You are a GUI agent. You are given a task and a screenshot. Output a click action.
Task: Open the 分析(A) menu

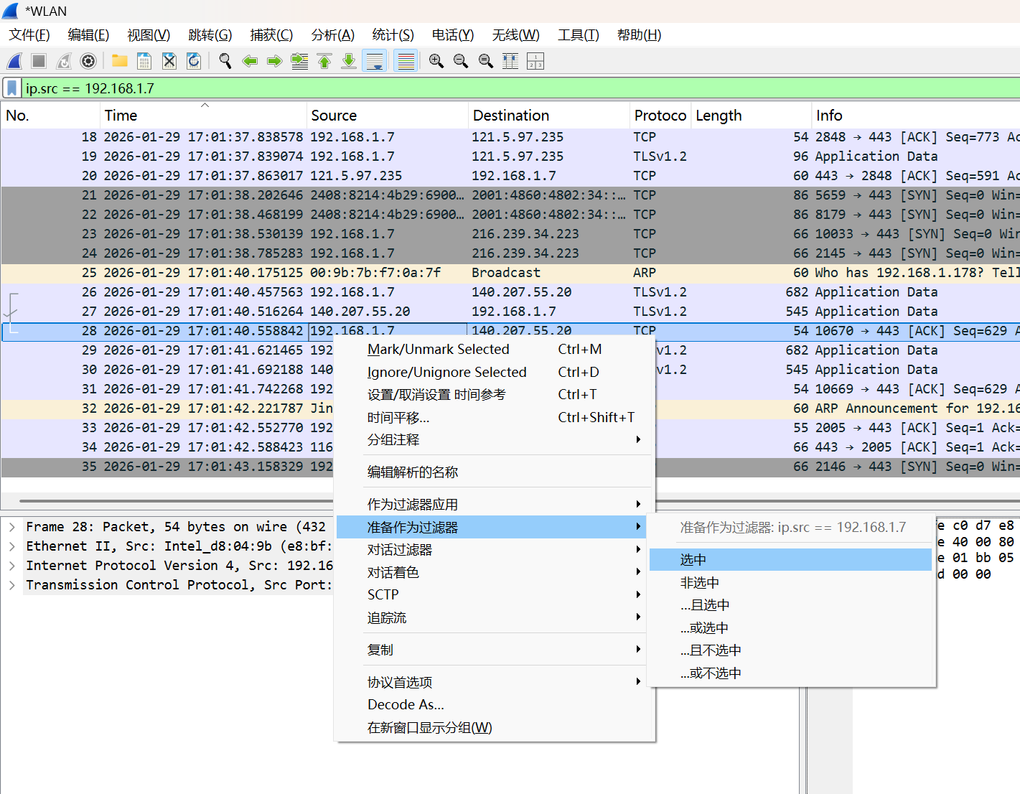click(x=333, y=35)
